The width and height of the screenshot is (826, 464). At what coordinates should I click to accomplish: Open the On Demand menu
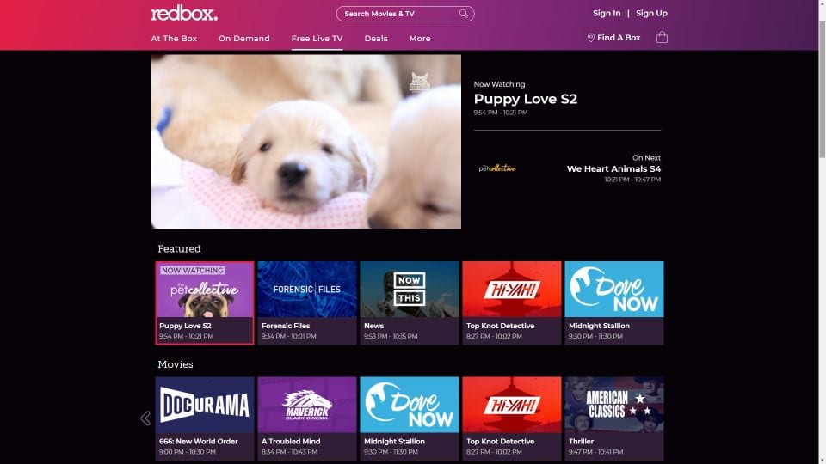(x=243, y=39)
